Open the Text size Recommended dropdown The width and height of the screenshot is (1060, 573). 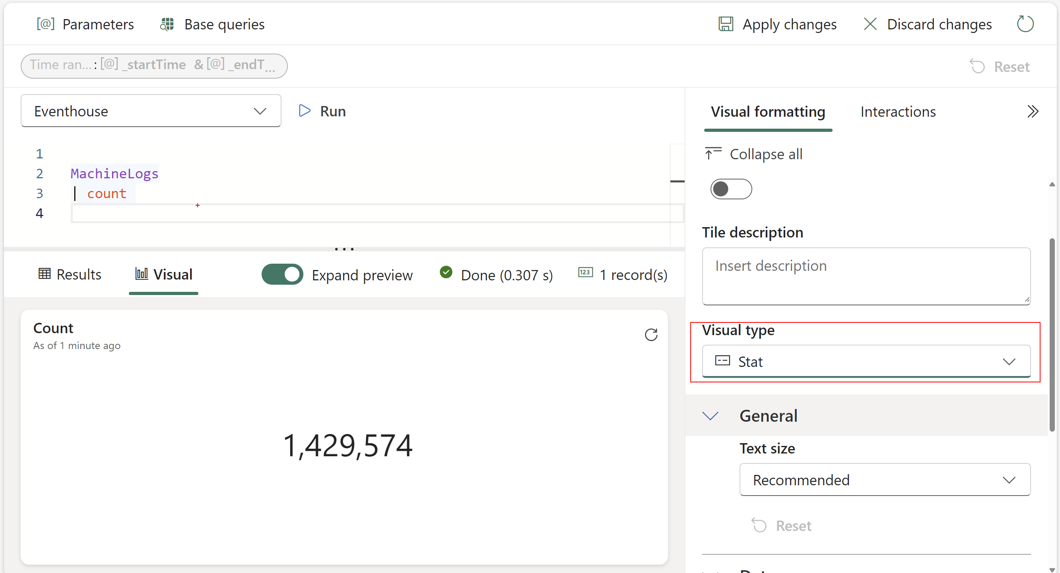click(x=884, y=480)
